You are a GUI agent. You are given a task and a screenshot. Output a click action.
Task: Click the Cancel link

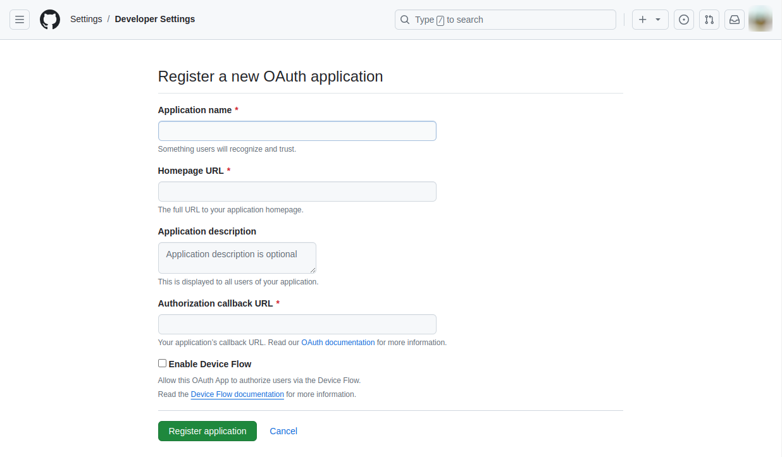point(283,431)
